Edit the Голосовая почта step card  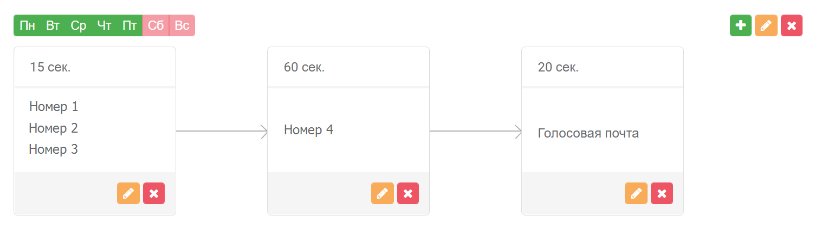(x=636, y=193)
